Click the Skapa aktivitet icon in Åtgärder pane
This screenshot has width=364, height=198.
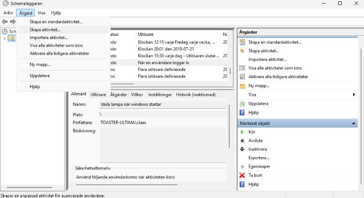(242, 51)
